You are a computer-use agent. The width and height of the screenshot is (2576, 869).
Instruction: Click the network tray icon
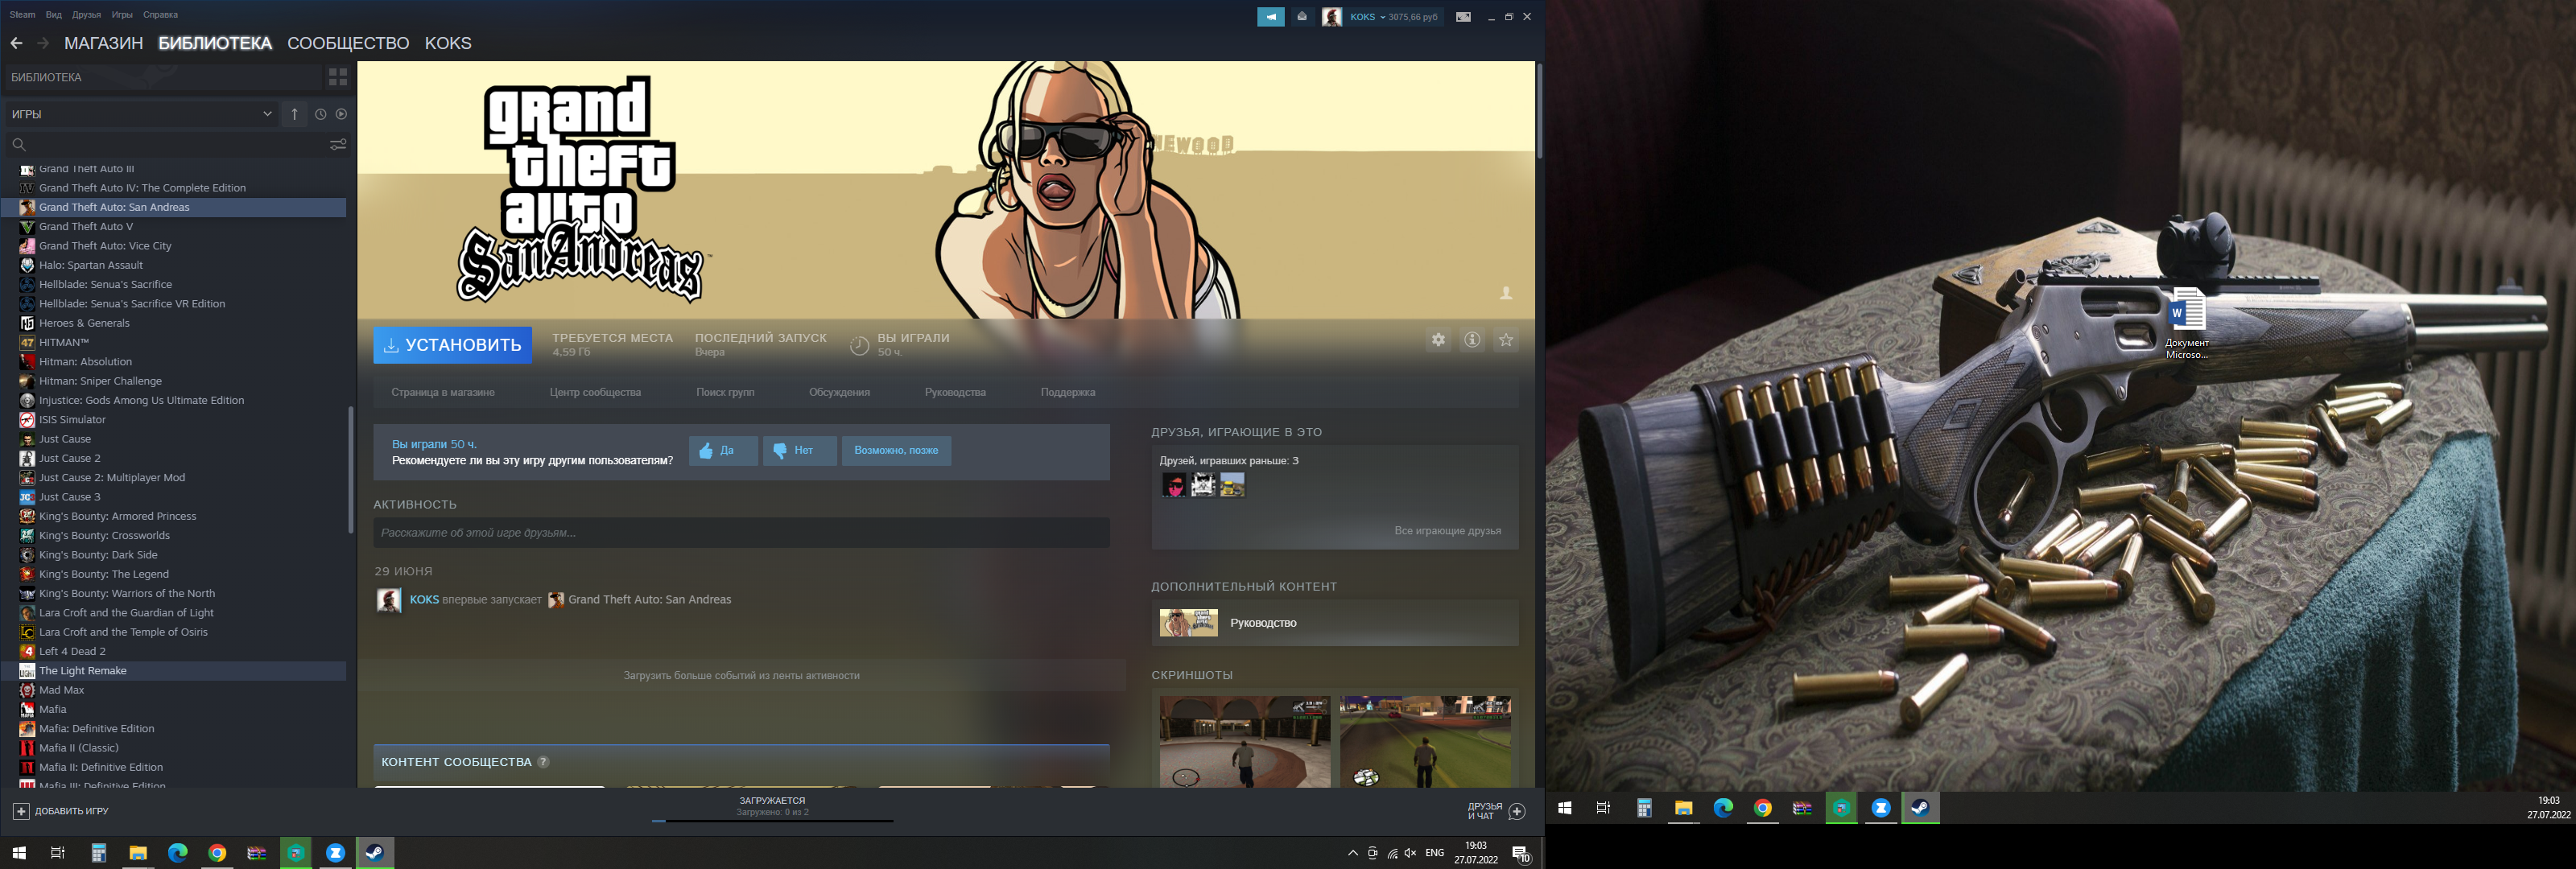1392,853
